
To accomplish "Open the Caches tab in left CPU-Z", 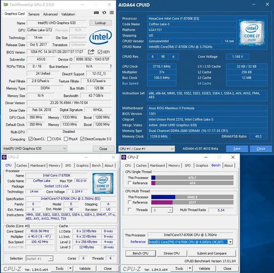I will (x=21, y=166).
